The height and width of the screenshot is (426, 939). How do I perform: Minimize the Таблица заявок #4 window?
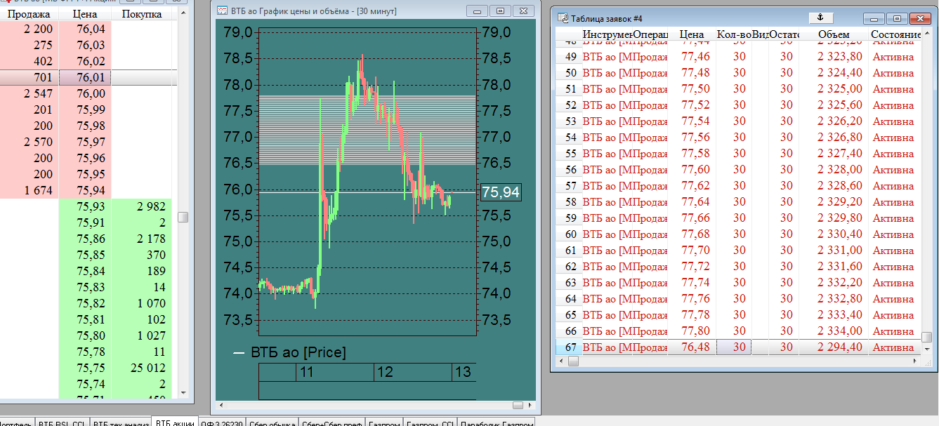click(873, 19)
